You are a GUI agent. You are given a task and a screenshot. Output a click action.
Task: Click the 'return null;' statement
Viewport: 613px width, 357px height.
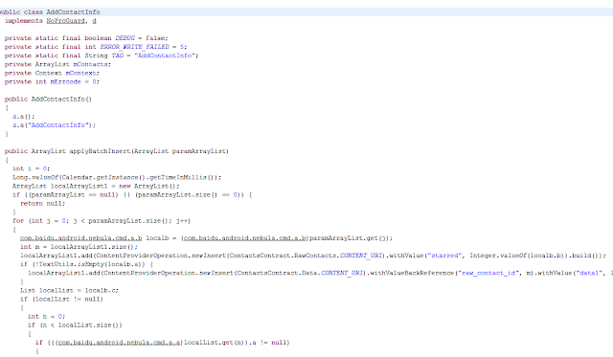click(x=42, y=204)
